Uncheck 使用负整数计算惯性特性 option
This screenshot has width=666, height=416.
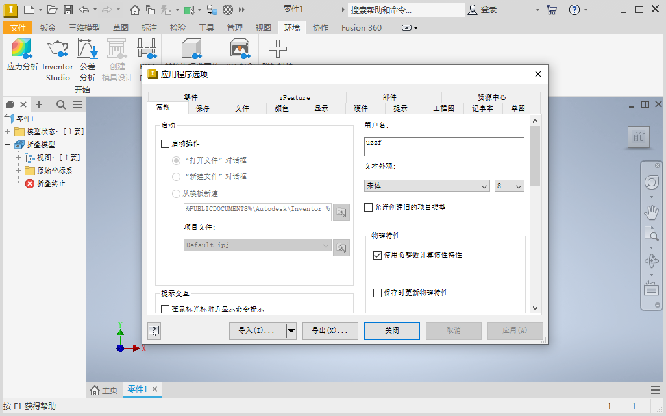pos(378,256)
